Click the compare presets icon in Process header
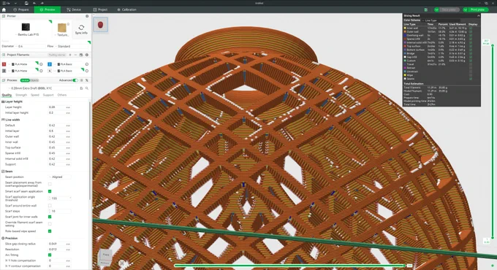The width and height of the screenshot is (497, 270). coord(86,80)
